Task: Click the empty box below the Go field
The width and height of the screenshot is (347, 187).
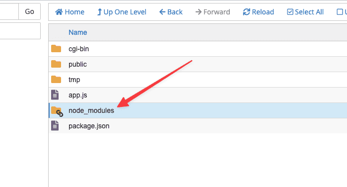Action: point(20,31)
